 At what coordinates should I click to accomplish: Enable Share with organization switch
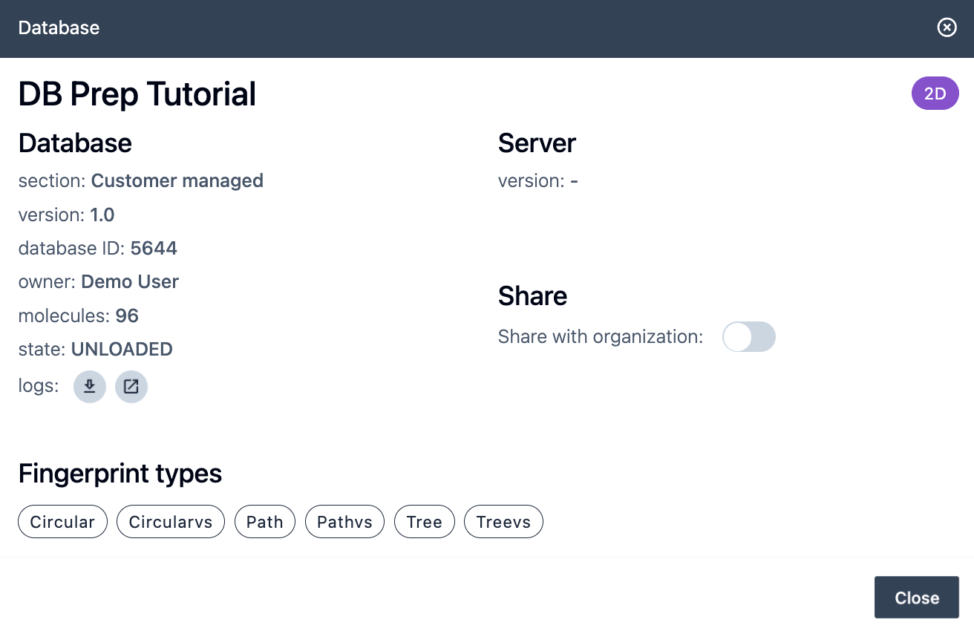[748, 337]
